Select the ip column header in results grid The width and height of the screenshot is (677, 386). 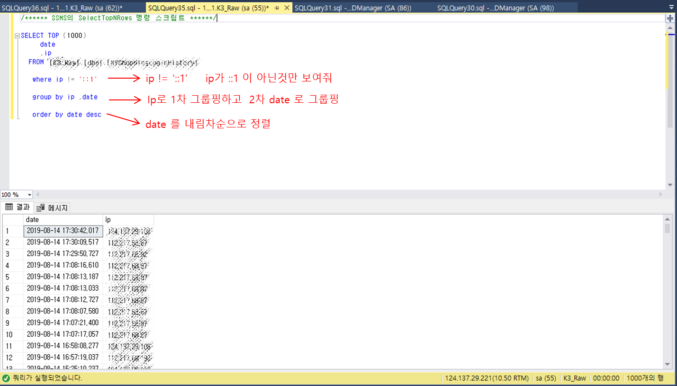click(x=128, y=219)
